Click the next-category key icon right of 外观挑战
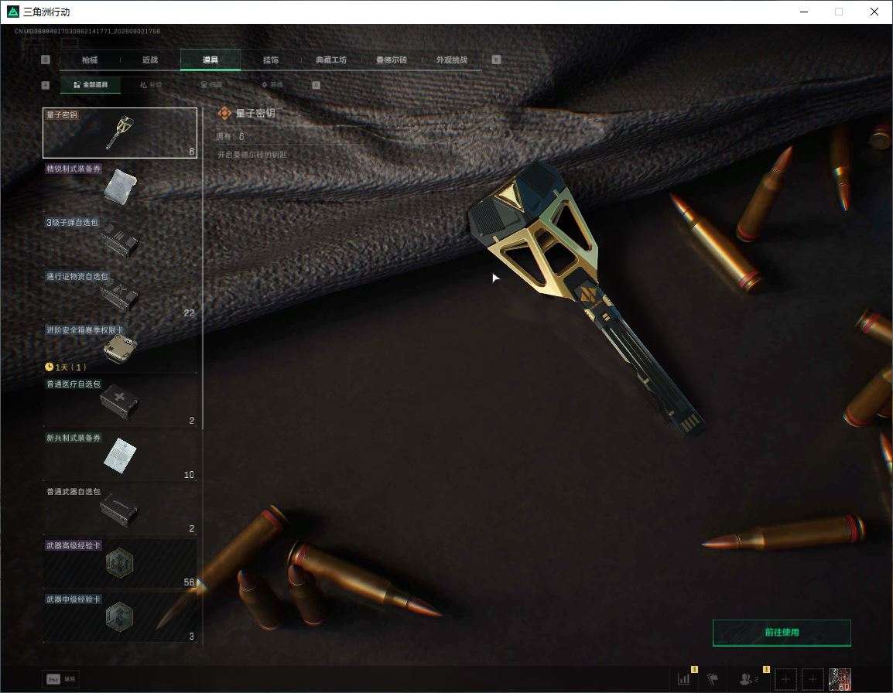The height and width of the screenshot is (693, 893). [x=497, y=60]
